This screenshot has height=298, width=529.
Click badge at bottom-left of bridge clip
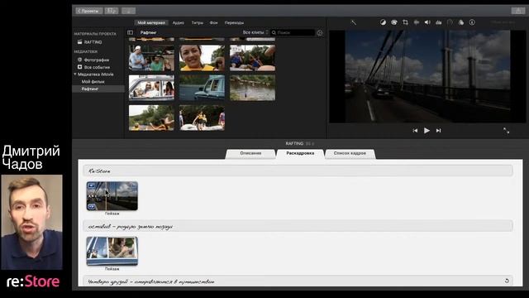(x=92, y=206)
